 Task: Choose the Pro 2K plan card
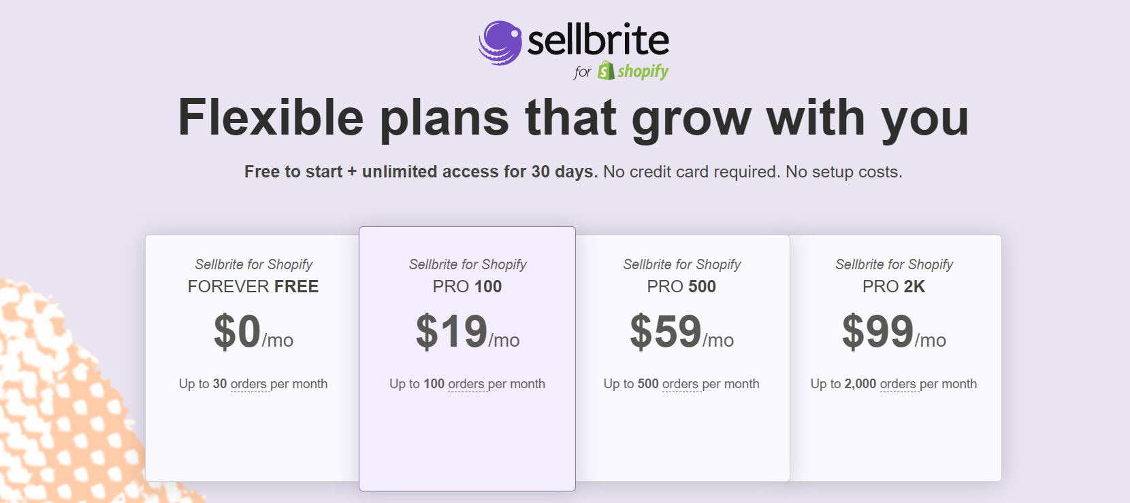click(x=895, y=358)
